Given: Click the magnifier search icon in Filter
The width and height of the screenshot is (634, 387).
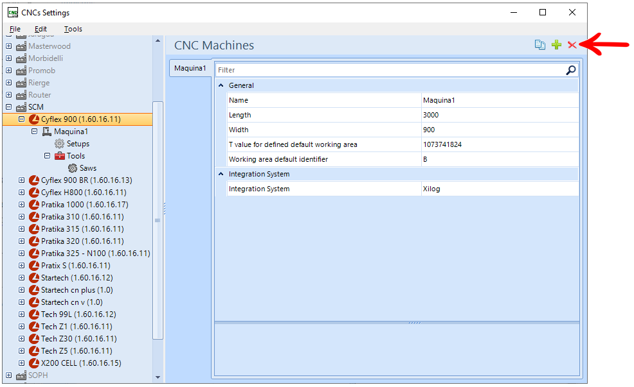Looking at the screenshot, I should click(570, 70).
